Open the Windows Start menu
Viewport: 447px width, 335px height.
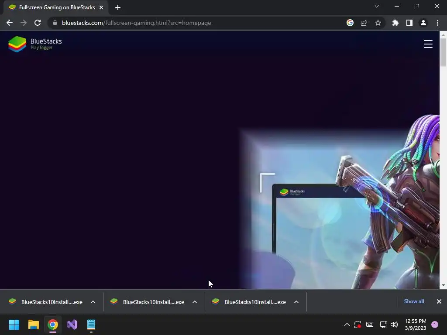(14, 325)
